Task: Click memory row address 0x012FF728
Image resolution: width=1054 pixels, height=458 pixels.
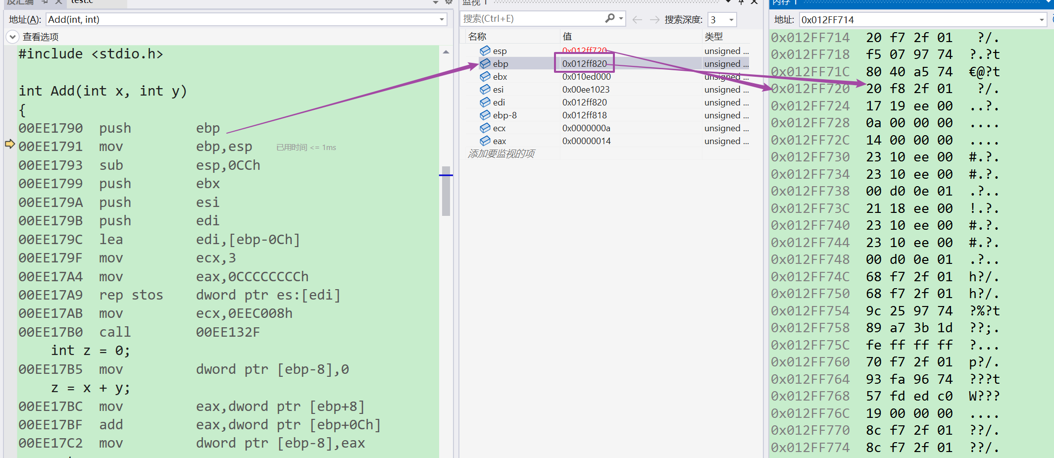Action: pos(810,123)
